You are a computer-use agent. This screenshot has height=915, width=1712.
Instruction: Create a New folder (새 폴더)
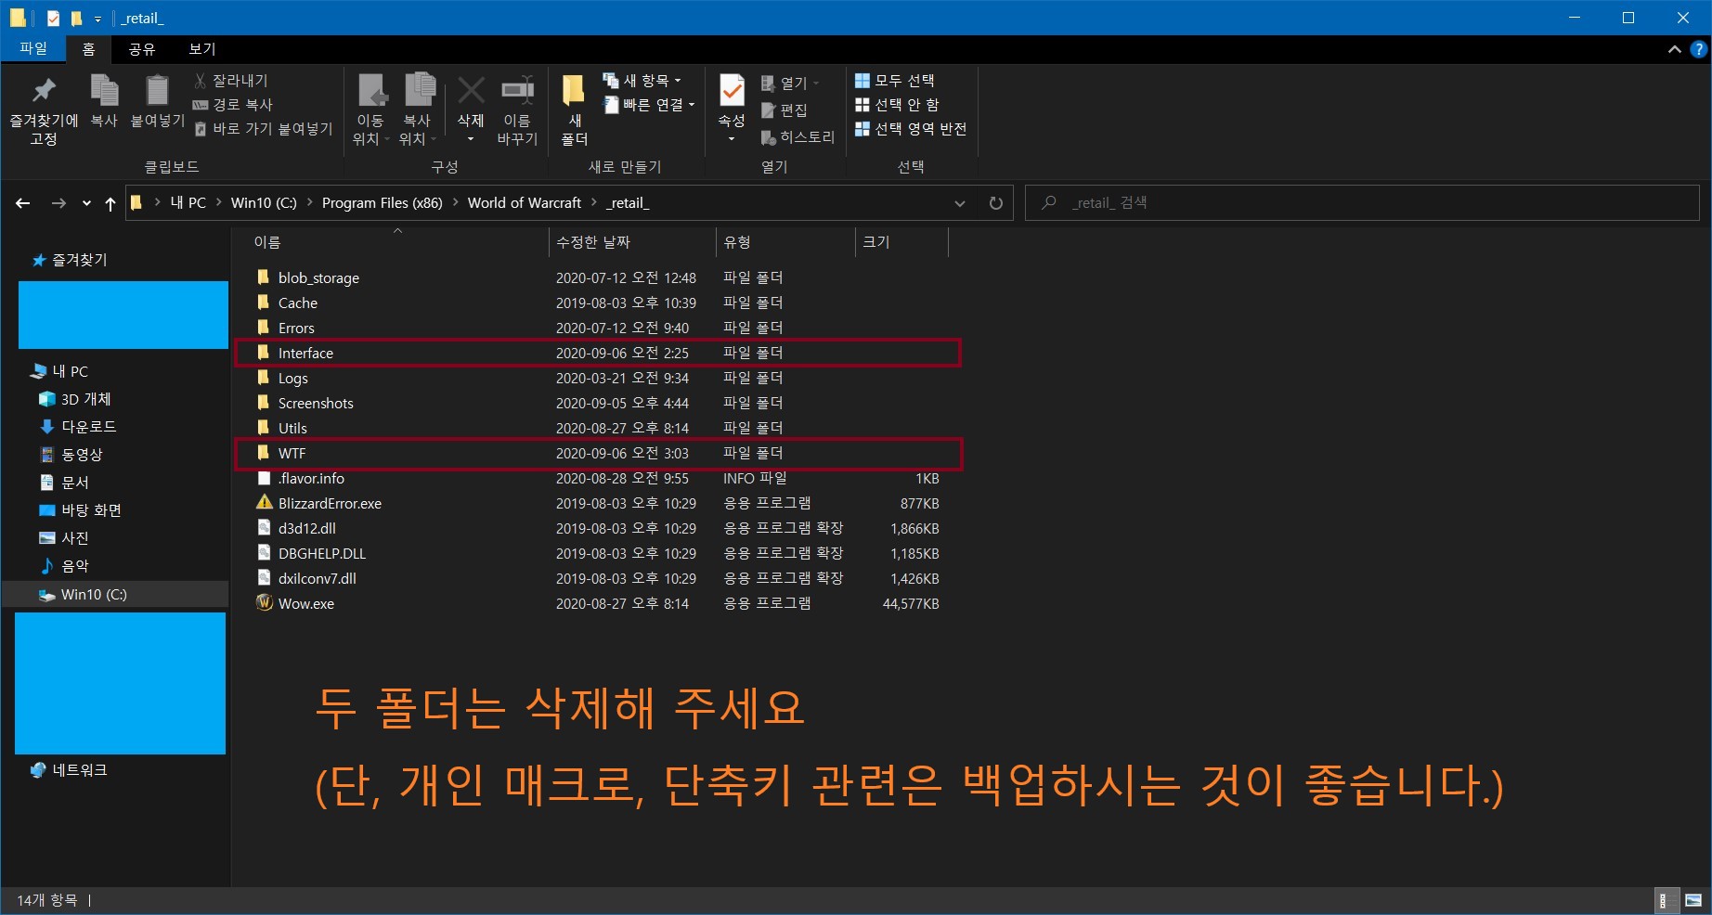575,109
